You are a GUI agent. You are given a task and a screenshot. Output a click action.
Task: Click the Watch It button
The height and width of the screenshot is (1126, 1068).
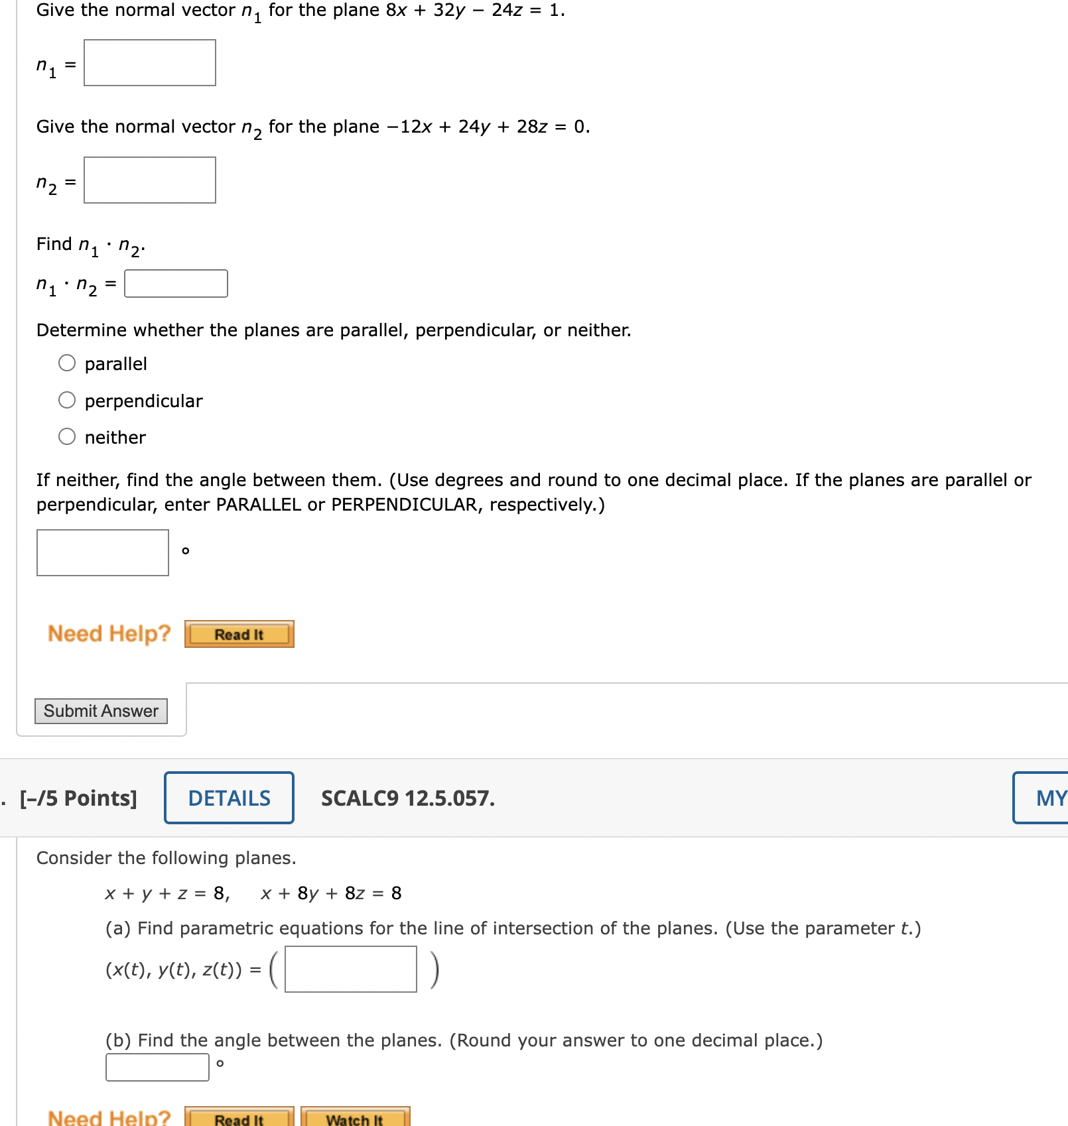tap(355, 1119)
